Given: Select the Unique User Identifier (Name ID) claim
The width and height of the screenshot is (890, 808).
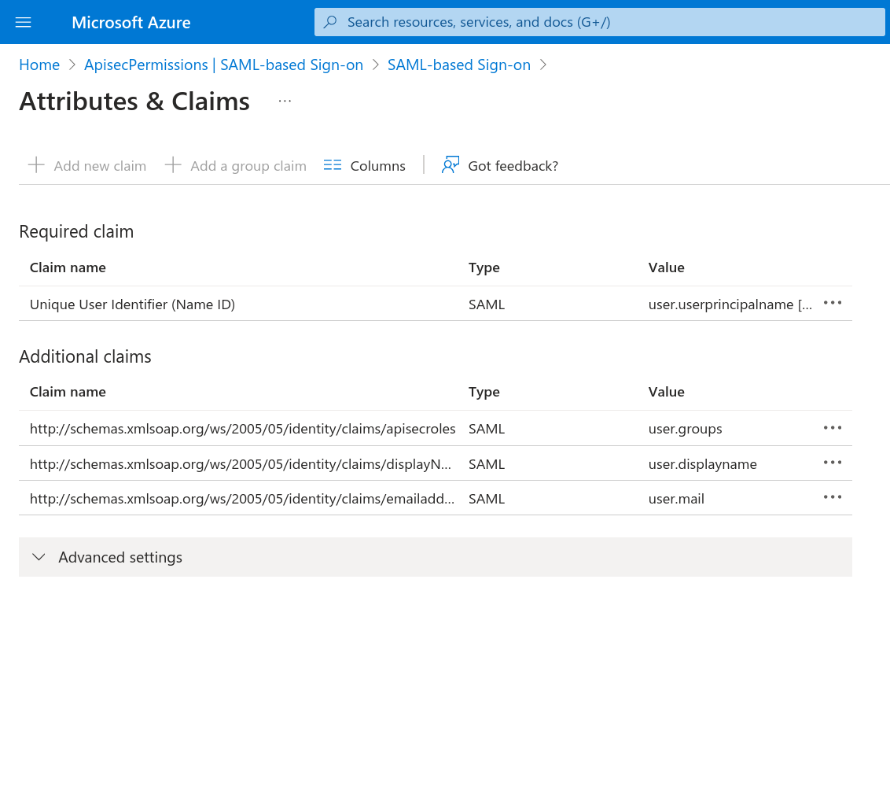Looking at the screenshot, I should [132, 304].
